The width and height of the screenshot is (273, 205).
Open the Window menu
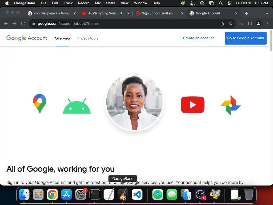coord(140,3)
